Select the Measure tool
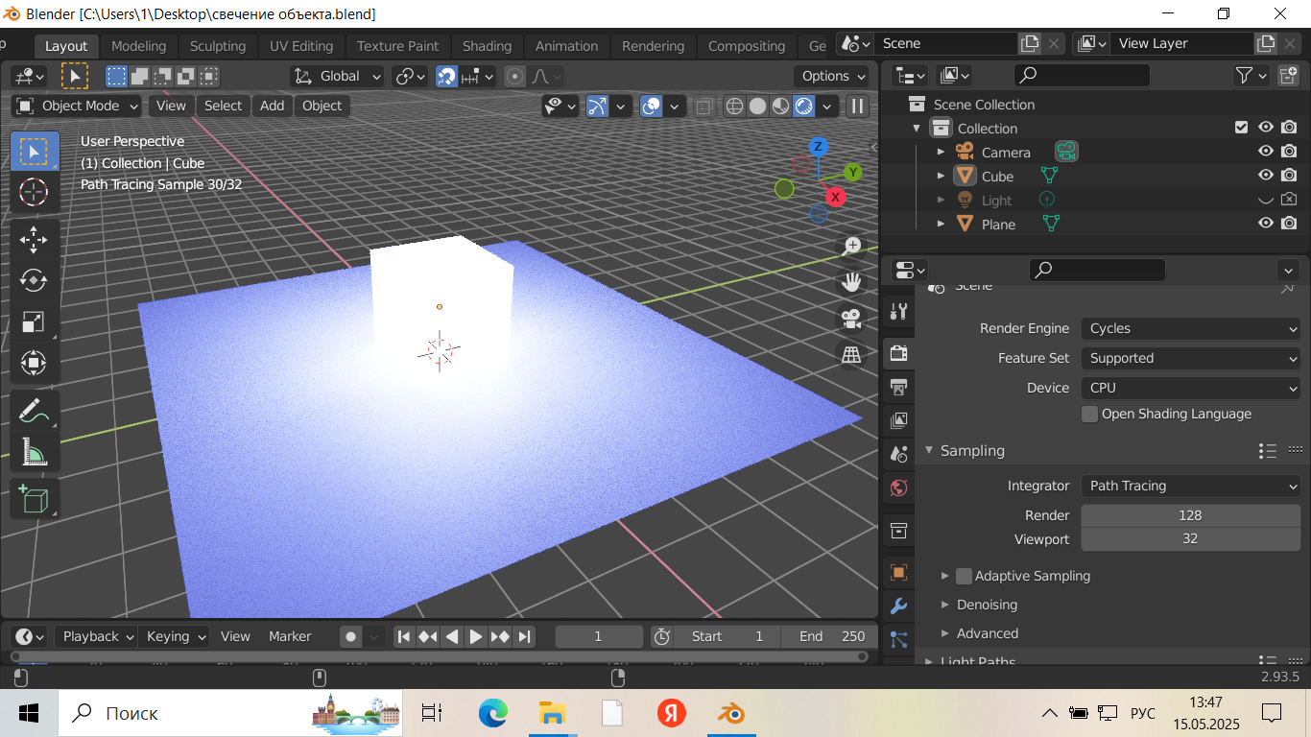 34,451
